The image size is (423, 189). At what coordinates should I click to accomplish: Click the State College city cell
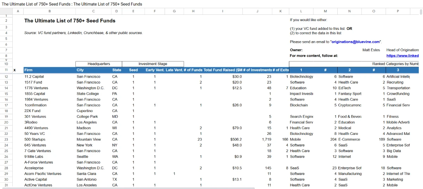tap(93, 94)
